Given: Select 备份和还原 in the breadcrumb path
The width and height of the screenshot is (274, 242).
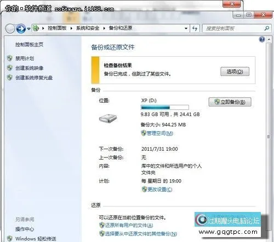Looking at the screenshot, I should (121, 28).
